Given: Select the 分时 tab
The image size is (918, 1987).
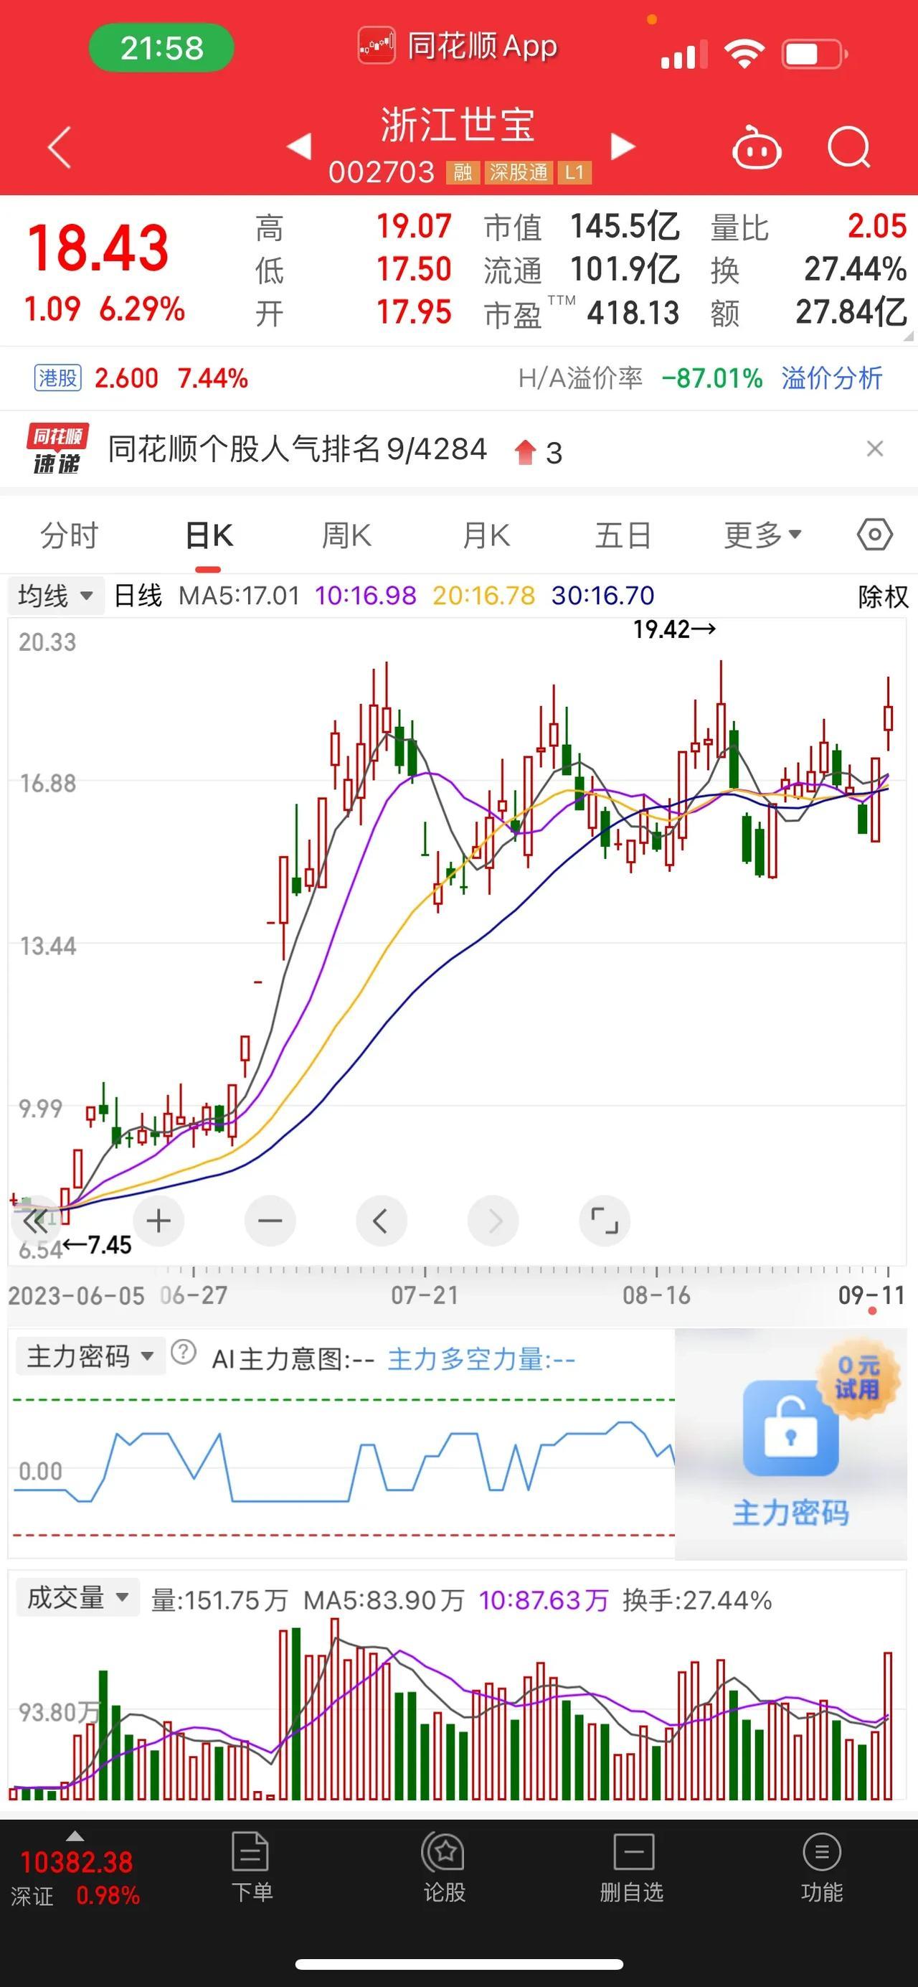Looking at the screenshot, I should coord(70,535).
